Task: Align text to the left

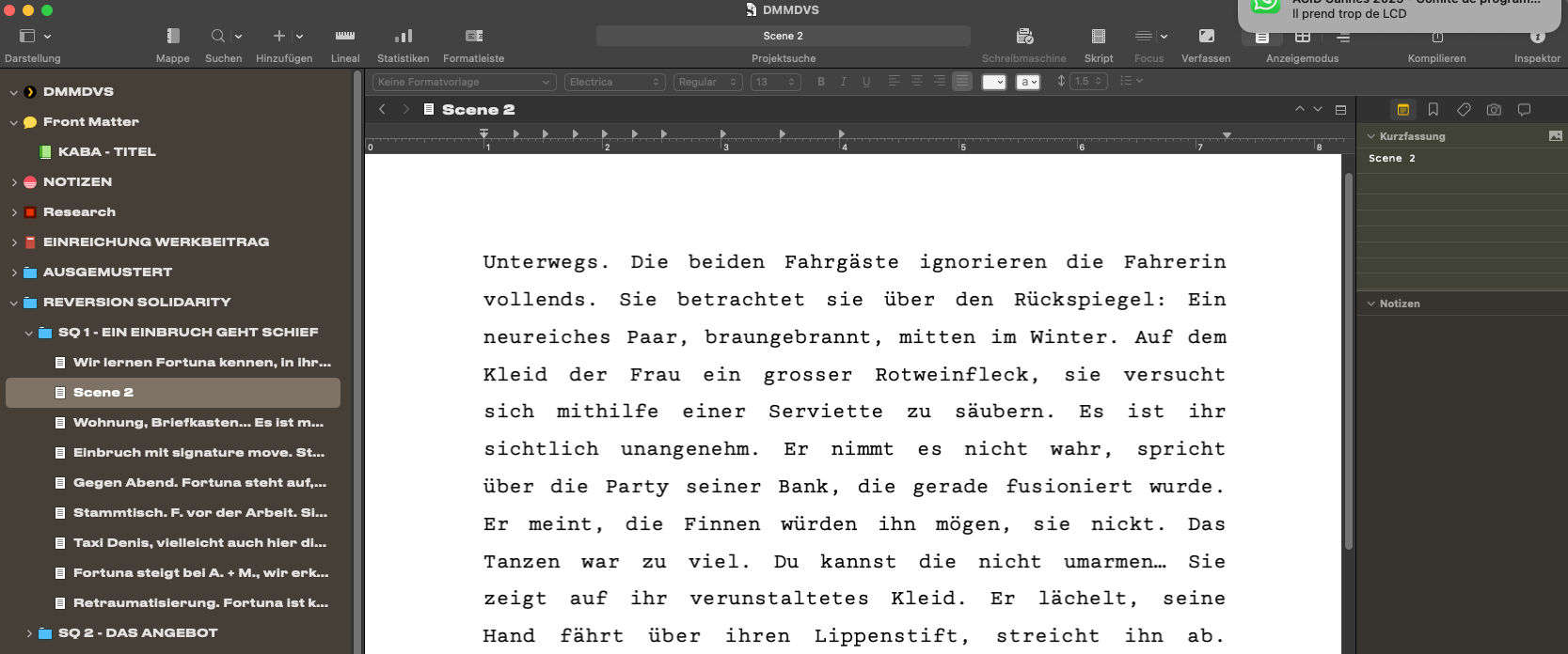Action: coord(895,82)
